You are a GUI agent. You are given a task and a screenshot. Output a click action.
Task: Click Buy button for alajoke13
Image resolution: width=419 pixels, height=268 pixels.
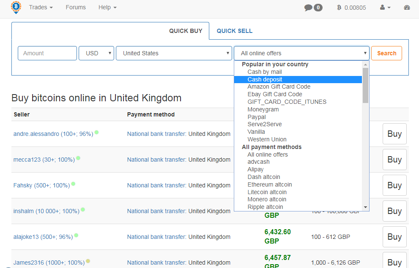[x=394, y=237]
